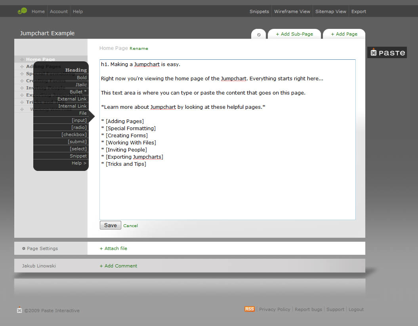Rename the Home Page
This screenshot has height=326, width=418.
(x=139, y=48)
